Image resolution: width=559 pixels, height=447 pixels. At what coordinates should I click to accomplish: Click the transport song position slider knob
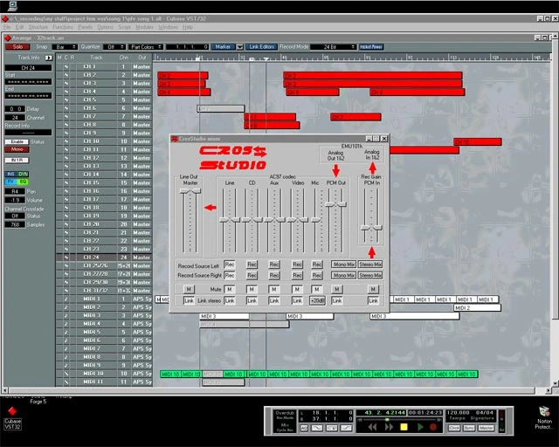(x=387, y=420)
